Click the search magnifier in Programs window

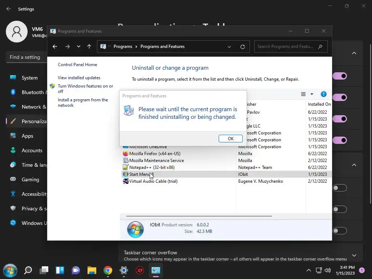(320, 46)
